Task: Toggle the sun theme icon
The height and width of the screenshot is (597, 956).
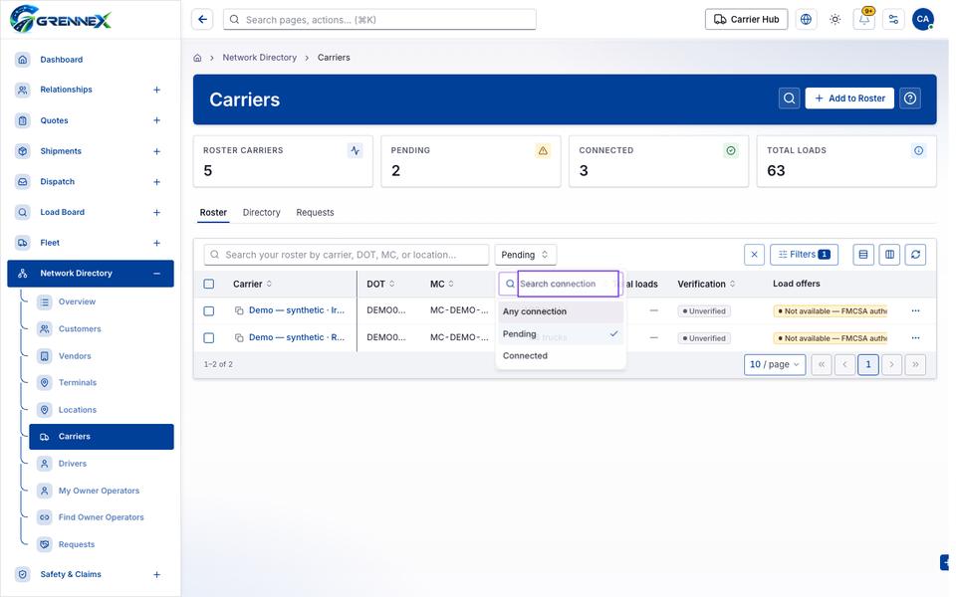Action: point(836,20)
